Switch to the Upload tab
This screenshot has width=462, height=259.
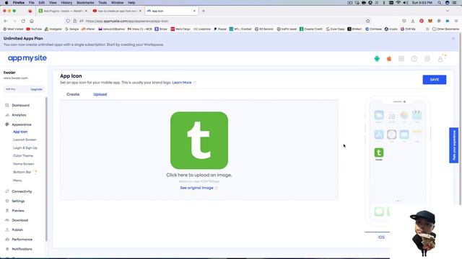point(100,94)
